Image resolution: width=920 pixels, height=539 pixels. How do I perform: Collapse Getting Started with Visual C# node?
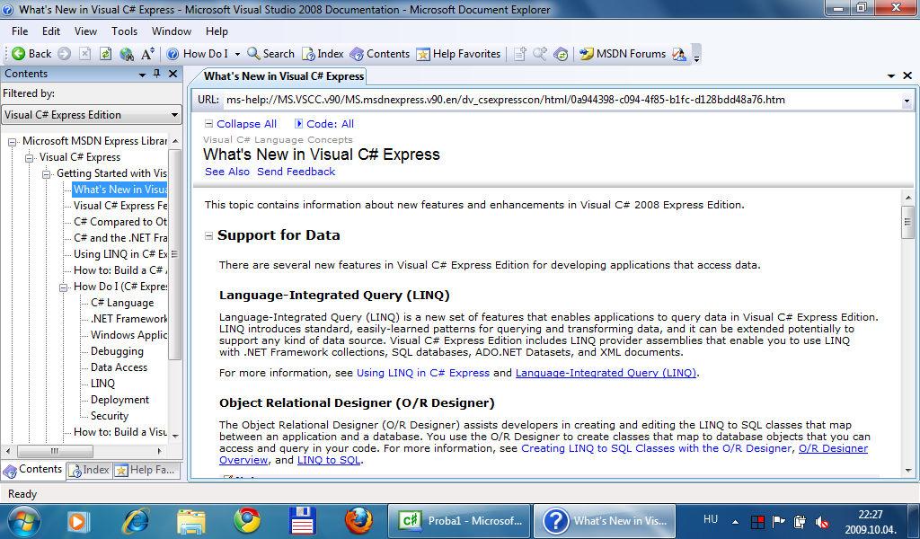coord(47,174)
